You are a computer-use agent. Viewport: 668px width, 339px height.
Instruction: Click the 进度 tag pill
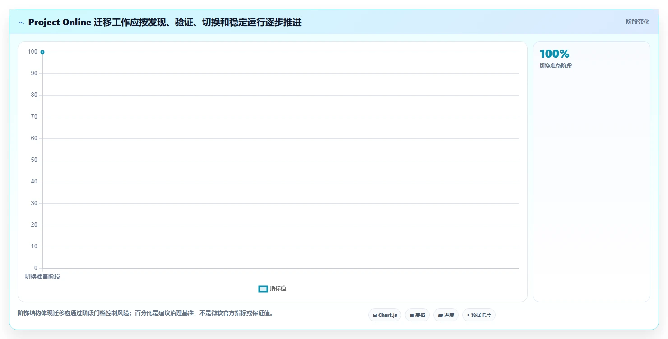(x=446, y=315)
